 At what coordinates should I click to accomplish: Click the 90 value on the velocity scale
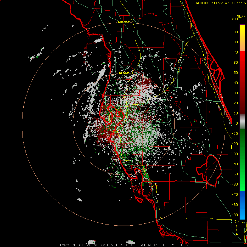point(236,32)
